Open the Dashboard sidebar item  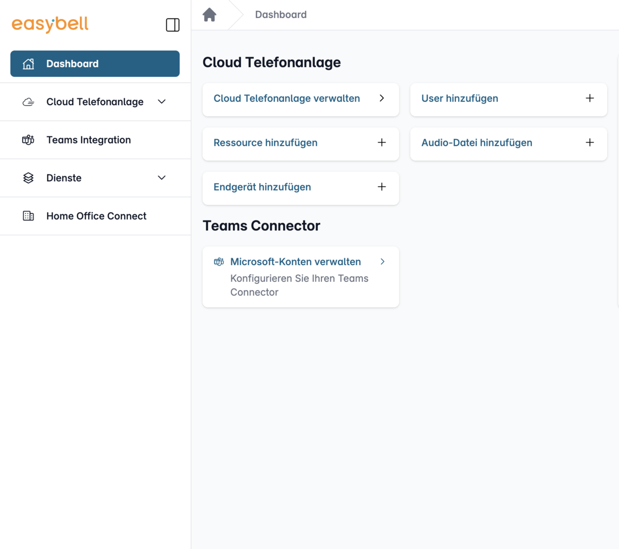pyautogui.click(x=95, y=63)
